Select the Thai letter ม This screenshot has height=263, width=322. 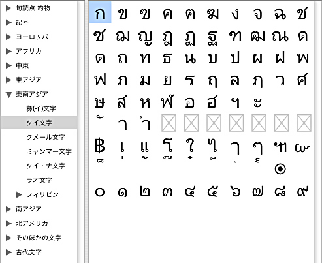(x=145, y=80)
